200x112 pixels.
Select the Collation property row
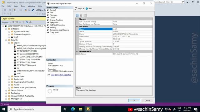coord(115,54)
